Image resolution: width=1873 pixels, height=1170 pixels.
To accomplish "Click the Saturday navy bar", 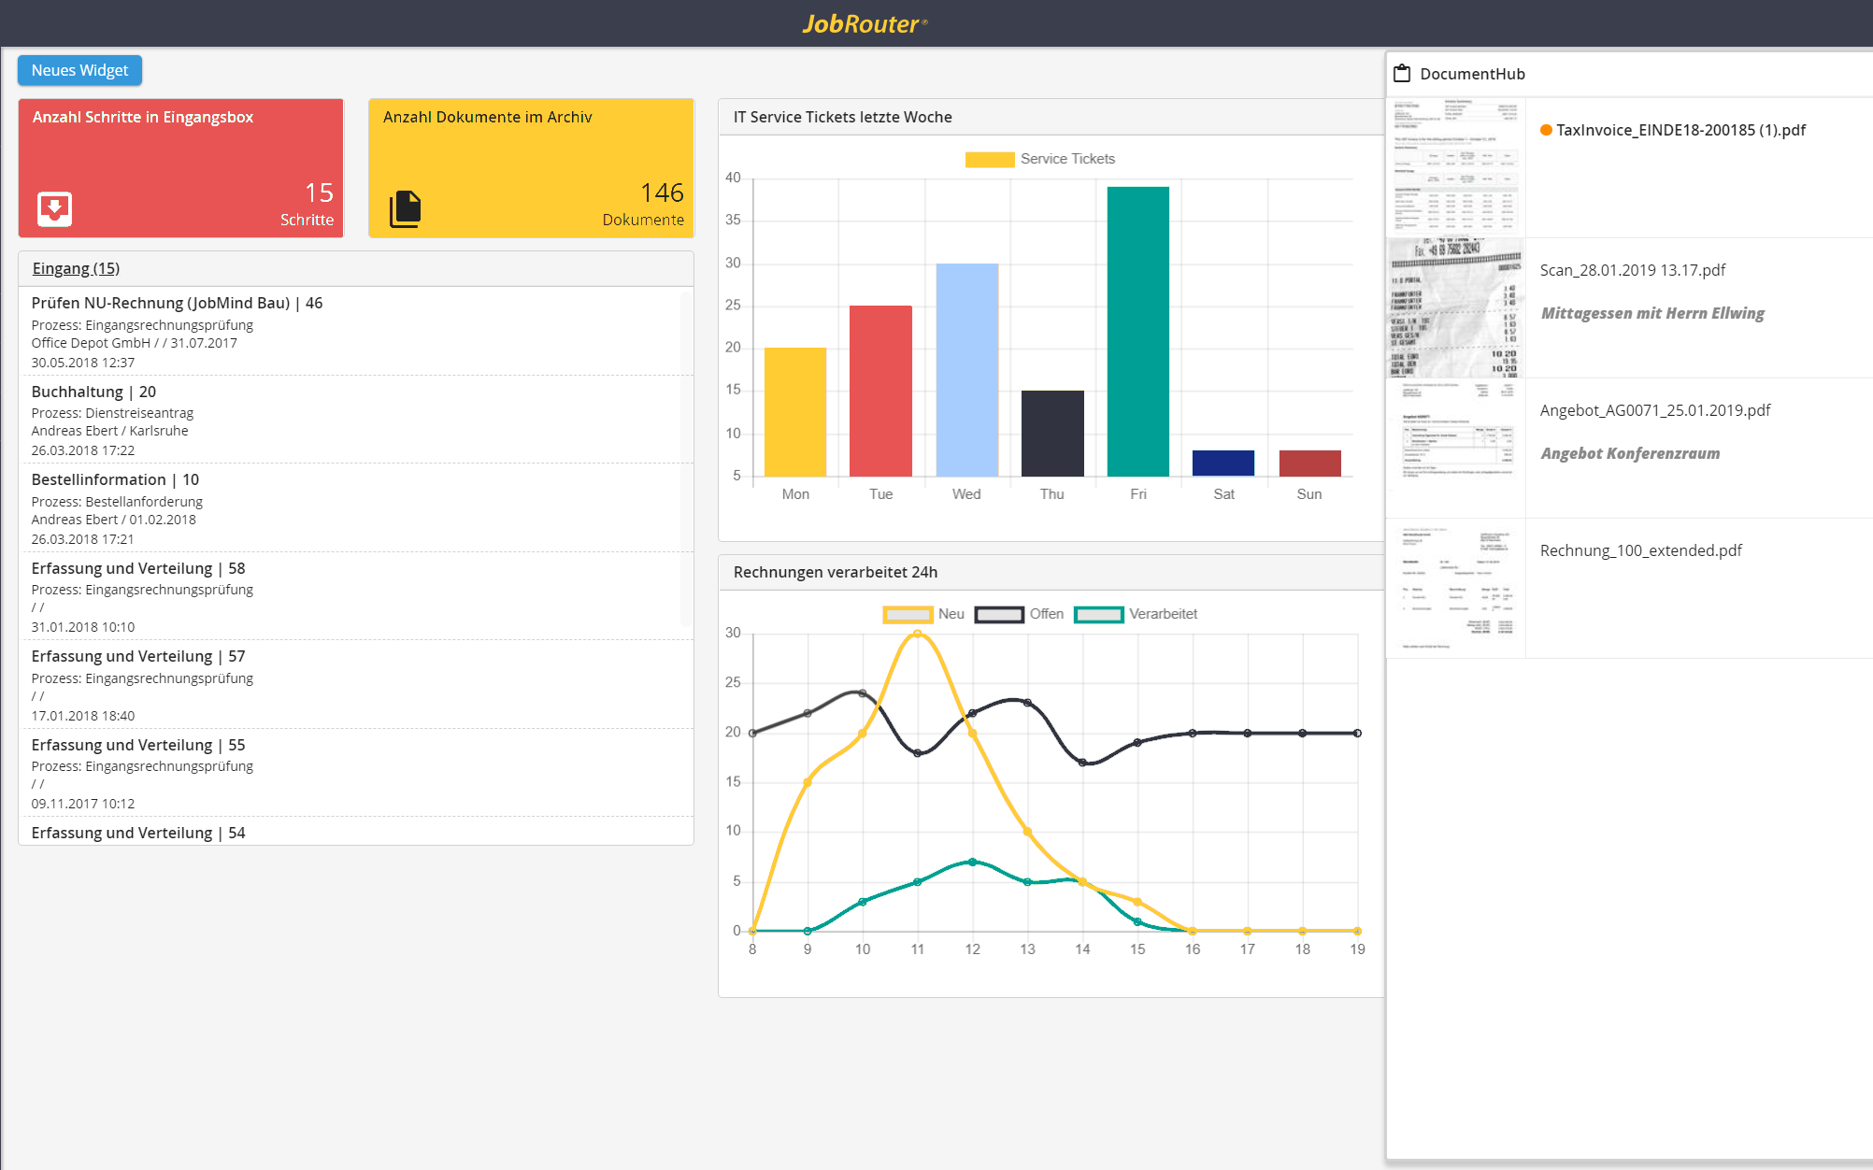I will pos(1223,464).
